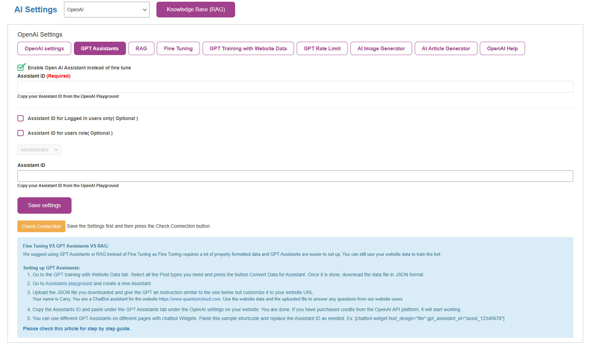Image resolution: width=589 pixels, height=346 pixels.
Task: Click the orange Check Connection button
Action: pyautogui.click(x=41, y=226)
